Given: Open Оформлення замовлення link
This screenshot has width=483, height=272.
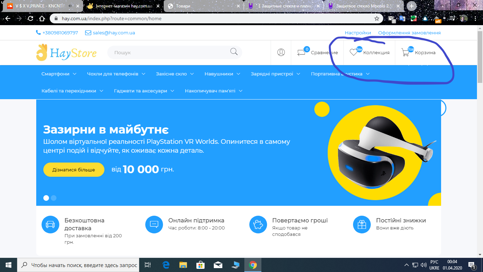Looking at the screenshot, I should point(409,33).
